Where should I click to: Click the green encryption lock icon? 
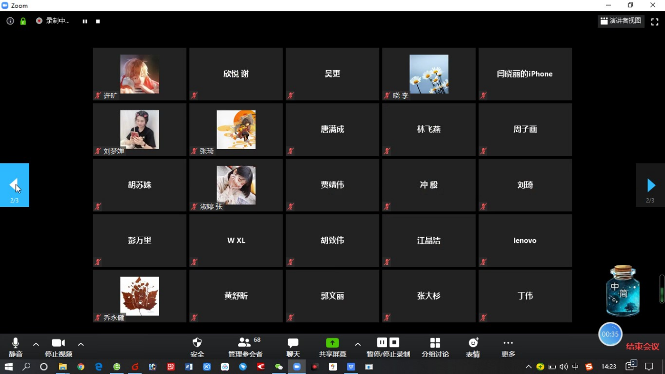(23, 21)
